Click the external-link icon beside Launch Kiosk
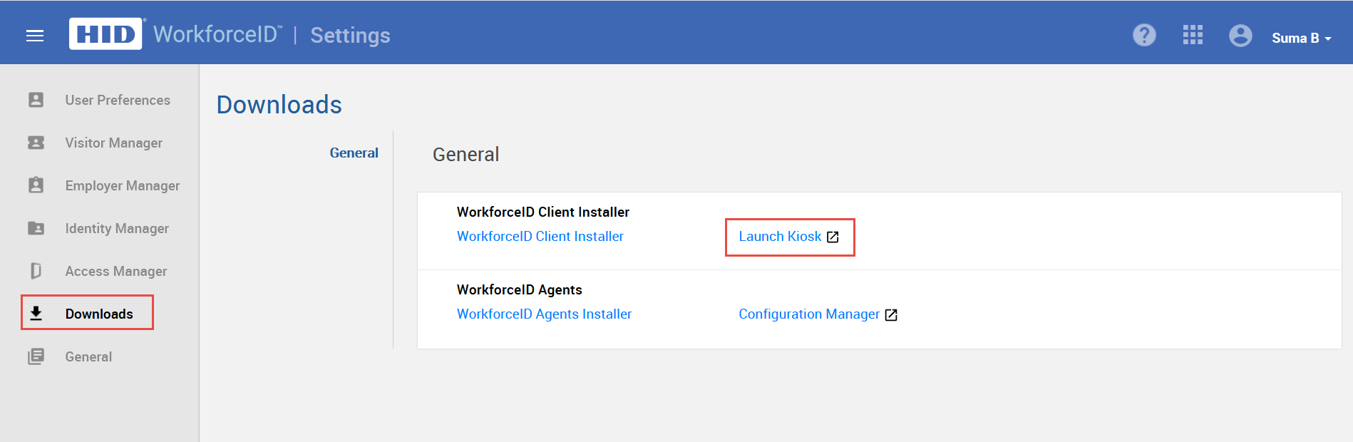 coord(833,237)
